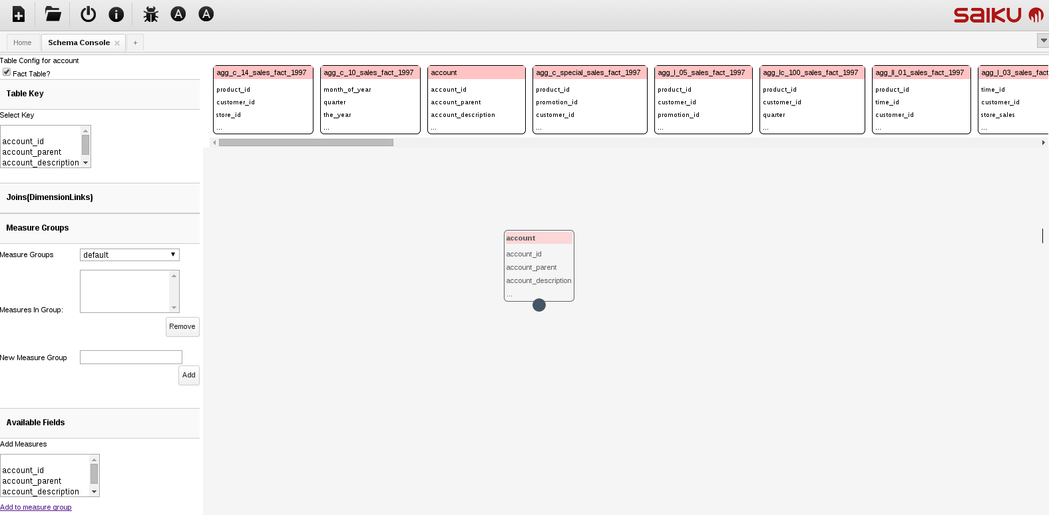The height and width of the screenshot is (515, 1049).
Task: Collapse the Measure Groups section
Action: tap(100, 228)
